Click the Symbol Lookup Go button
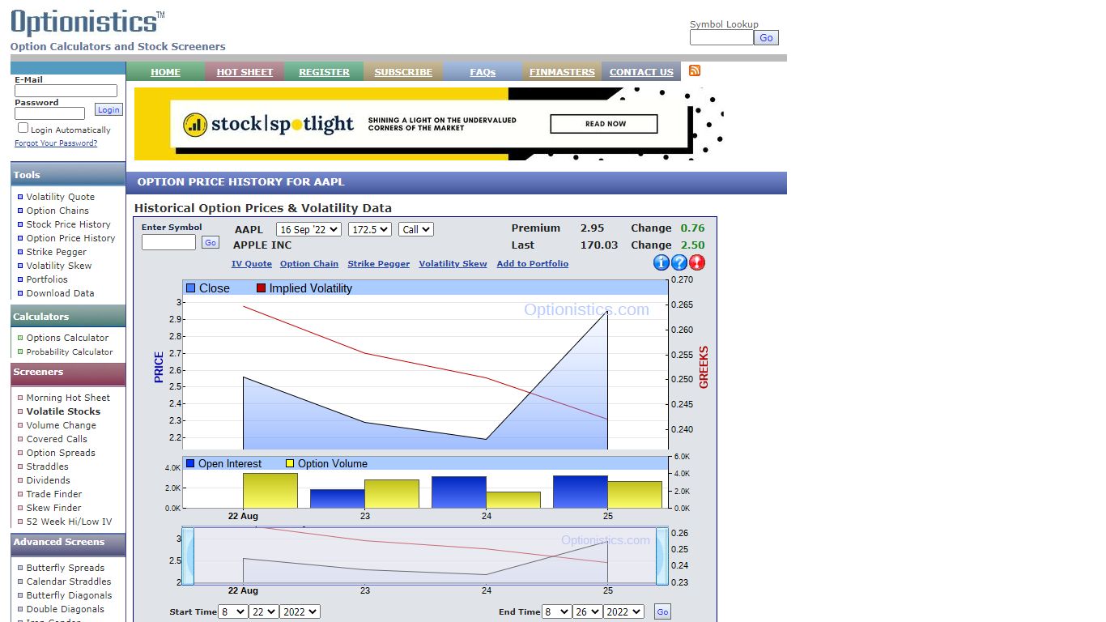 766,37
